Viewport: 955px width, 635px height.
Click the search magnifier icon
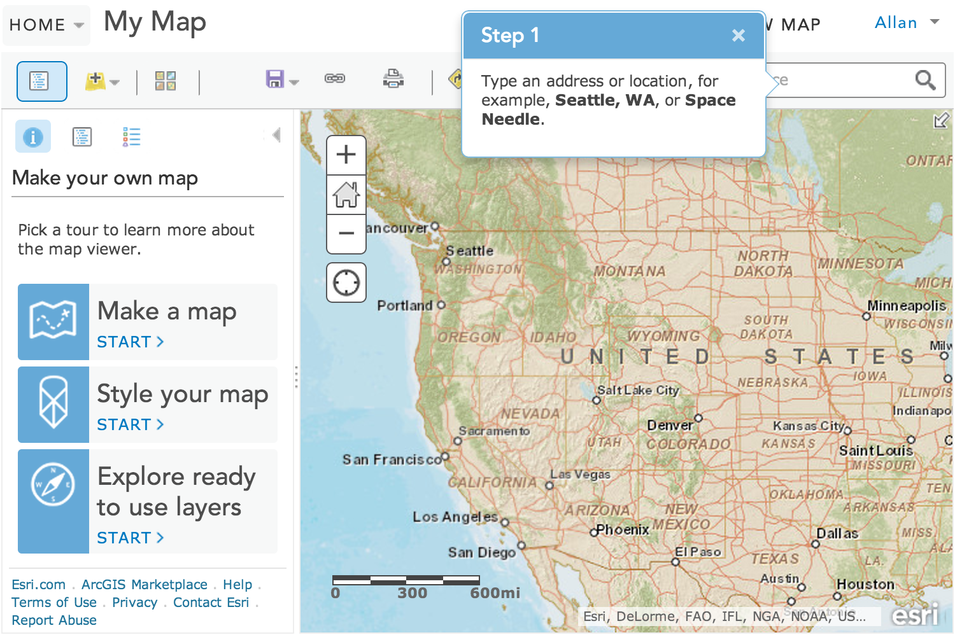click(925, 80)
